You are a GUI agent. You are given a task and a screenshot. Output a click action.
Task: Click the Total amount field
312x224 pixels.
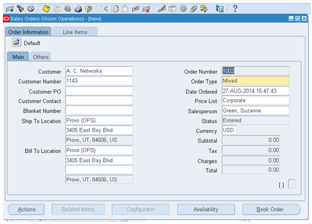251,170
